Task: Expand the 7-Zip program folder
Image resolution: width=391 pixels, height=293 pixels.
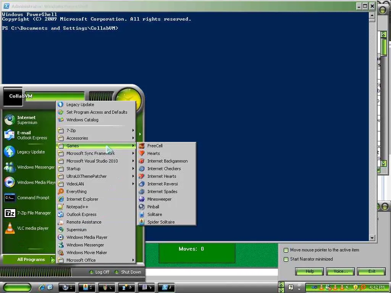Action: (96, 130)
